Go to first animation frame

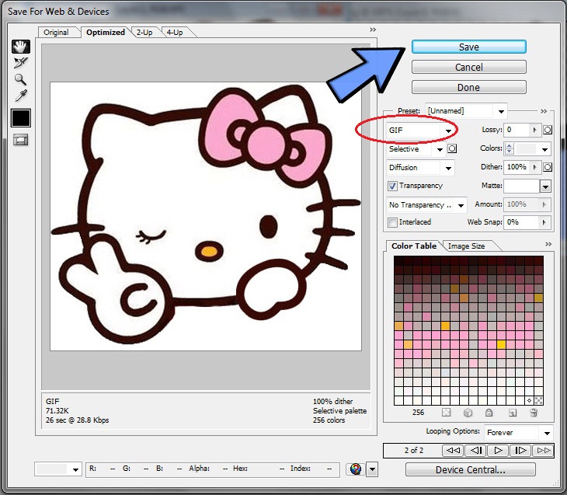453,451
